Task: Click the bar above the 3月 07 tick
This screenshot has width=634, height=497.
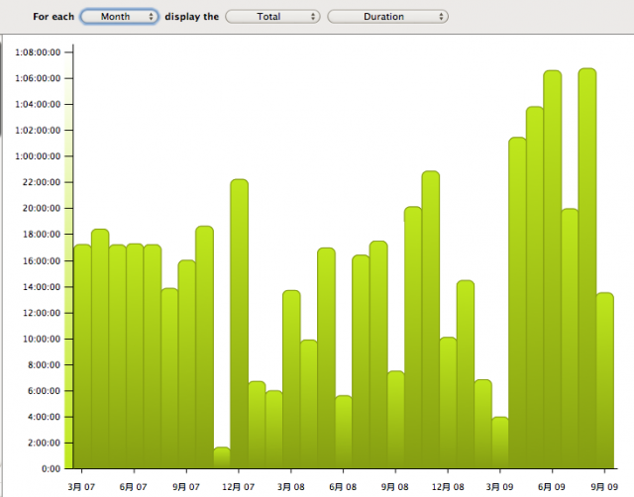Action: click(x=82, y=356)
